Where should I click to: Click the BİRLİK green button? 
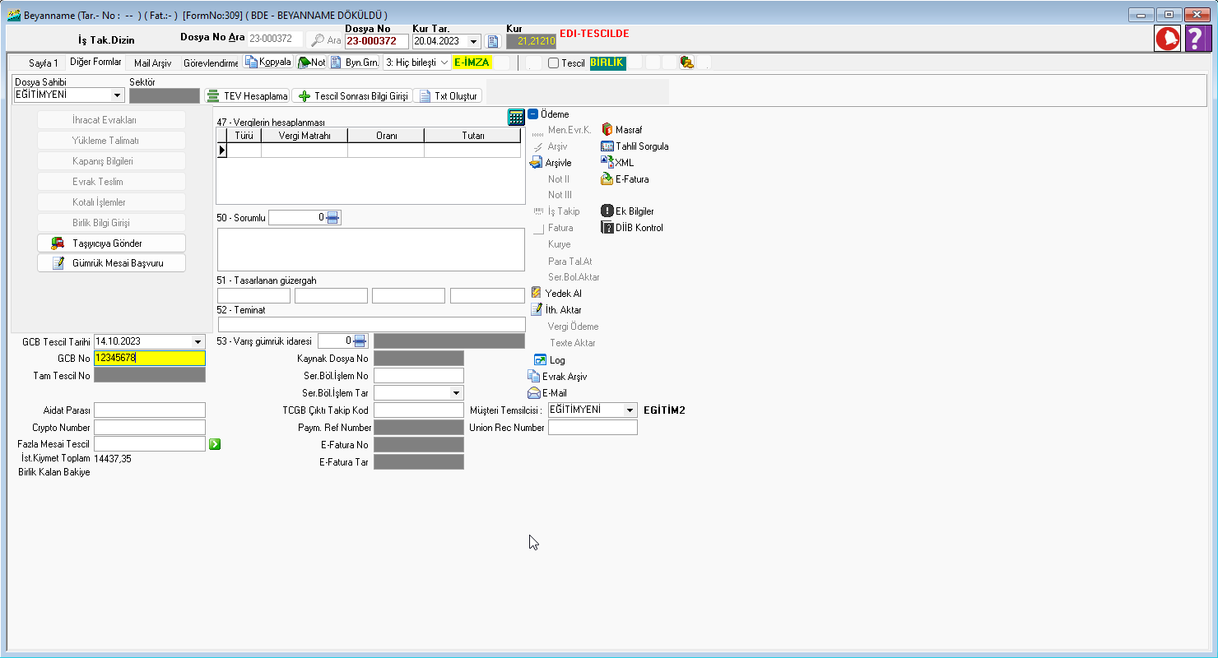(x=607, y=63)
